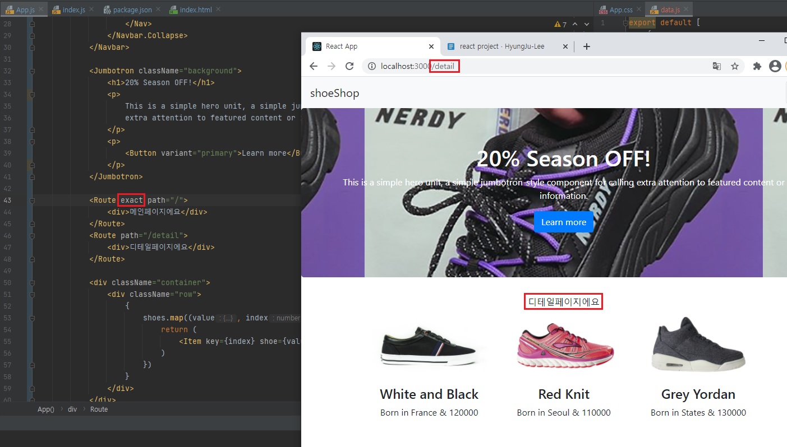This screenshot has width=787, height=447.
Task: Click the Red Knit shoe image
Action: pos(564,346)
